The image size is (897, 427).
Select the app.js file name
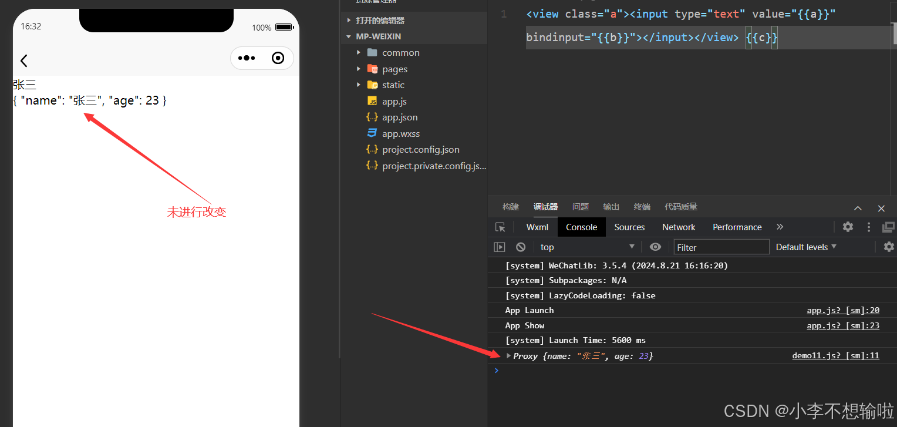click(x=394, y=101)
